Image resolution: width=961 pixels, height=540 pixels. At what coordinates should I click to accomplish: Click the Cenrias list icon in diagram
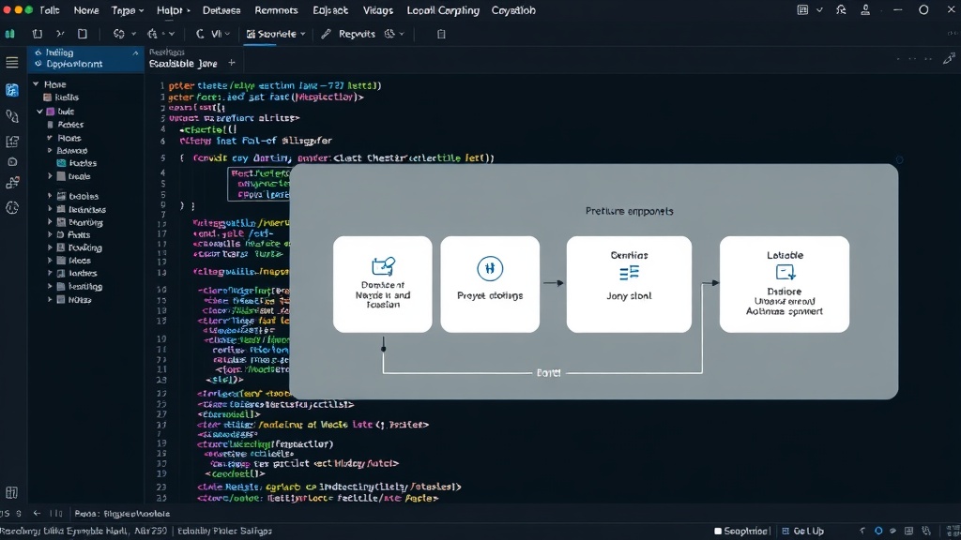629,273
